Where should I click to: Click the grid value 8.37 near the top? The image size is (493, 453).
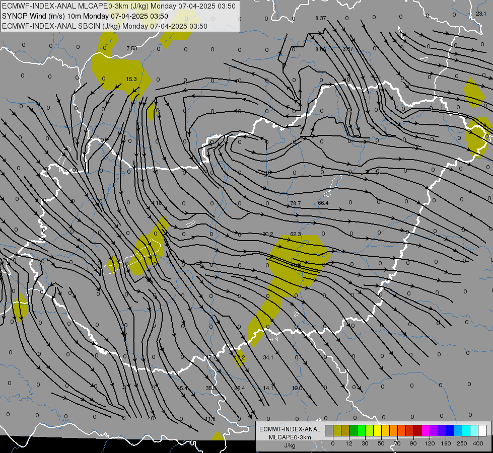(x=321, y=18)
